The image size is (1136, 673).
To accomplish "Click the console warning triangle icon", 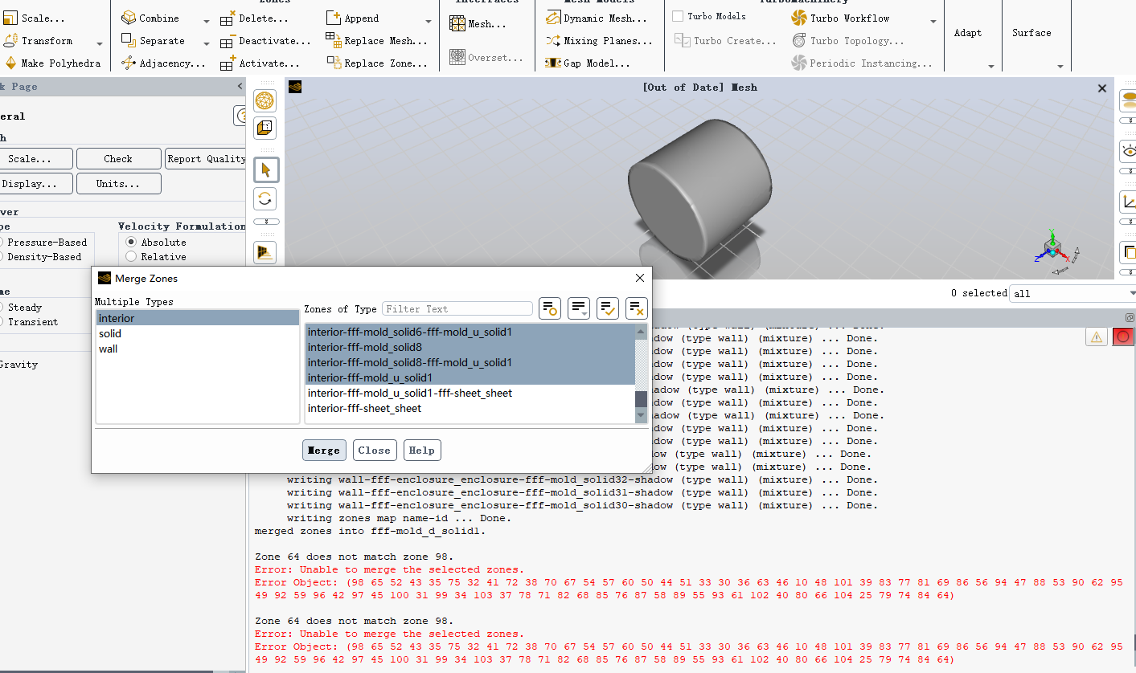I will [x=1097, y=337].
